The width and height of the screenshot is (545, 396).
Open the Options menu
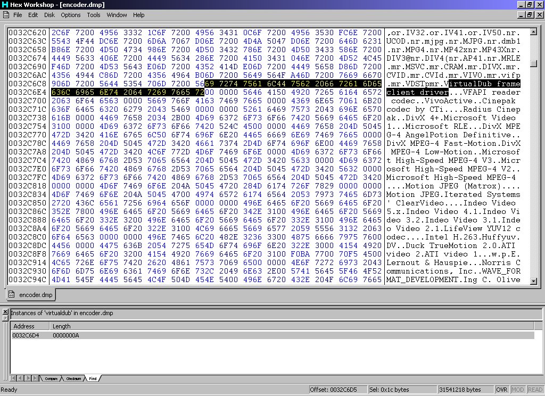71,15
